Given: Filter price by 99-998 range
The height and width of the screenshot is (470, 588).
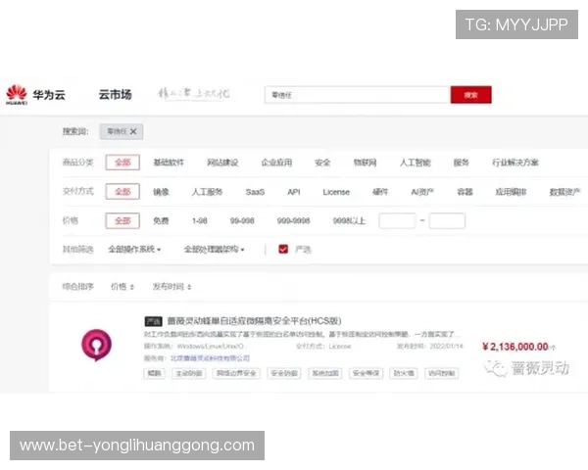Looking at the screenshot, I should [x=242, y=220].
